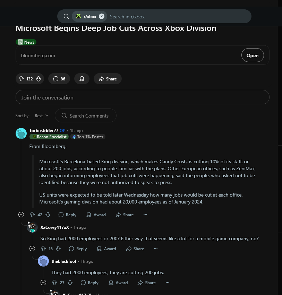Image resolution: width=282 pixels, height=295 pixels.
Task: Click the post award icon button
Action: point(82,79)
